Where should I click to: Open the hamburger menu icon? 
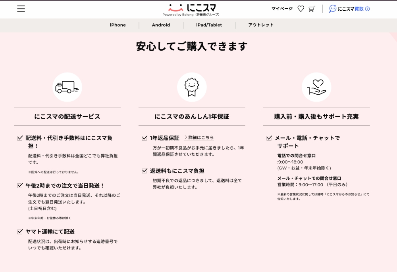click(x=21, y=9)
